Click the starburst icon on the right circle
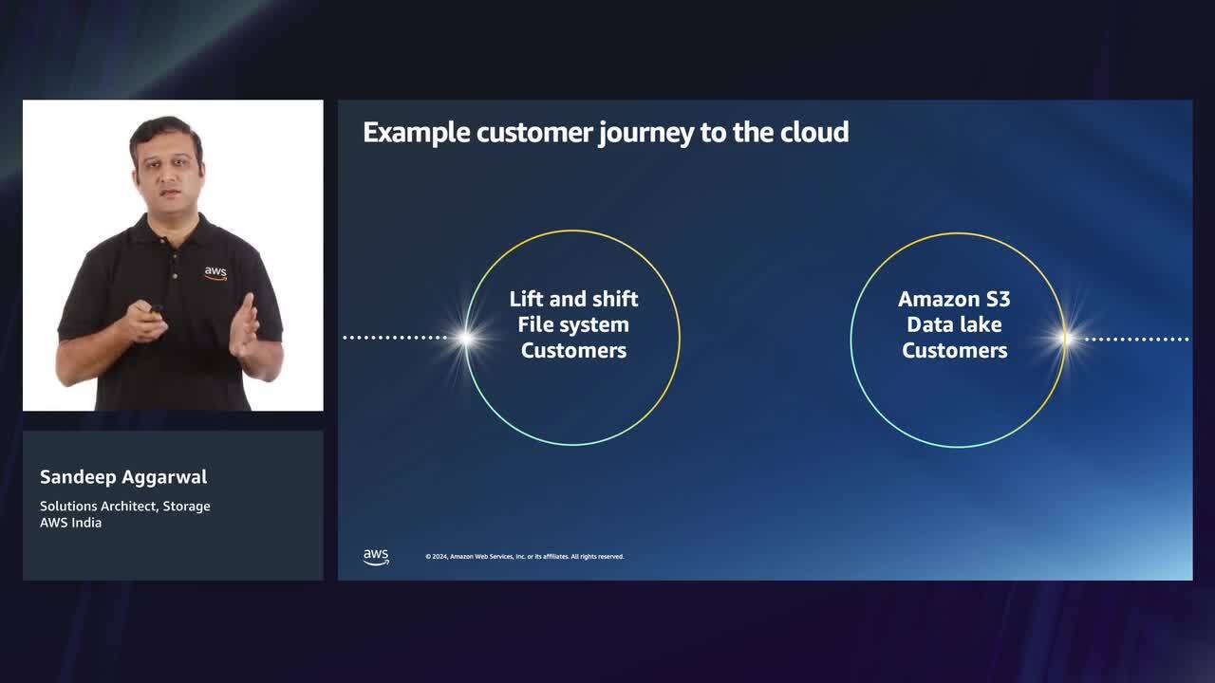Screen dimensions: 1215x683 (1065, 337)
